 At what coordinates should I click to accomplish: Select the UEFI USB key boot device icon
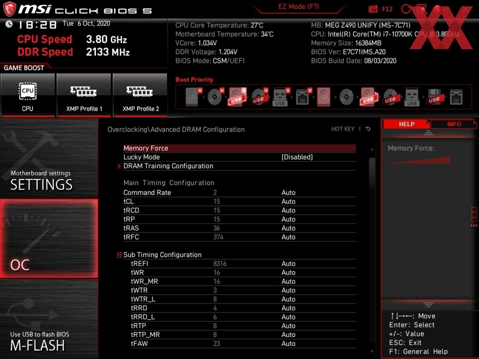tap(281, 97)
